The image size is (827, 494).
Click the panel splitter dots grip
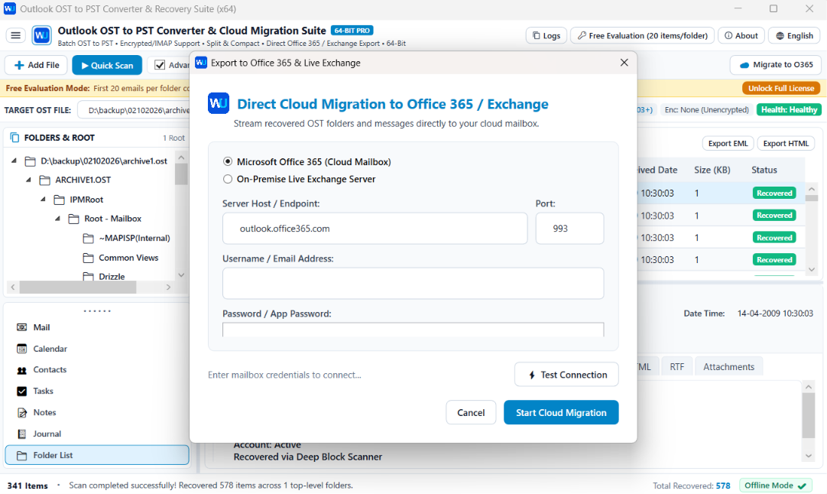click(97, 311)
